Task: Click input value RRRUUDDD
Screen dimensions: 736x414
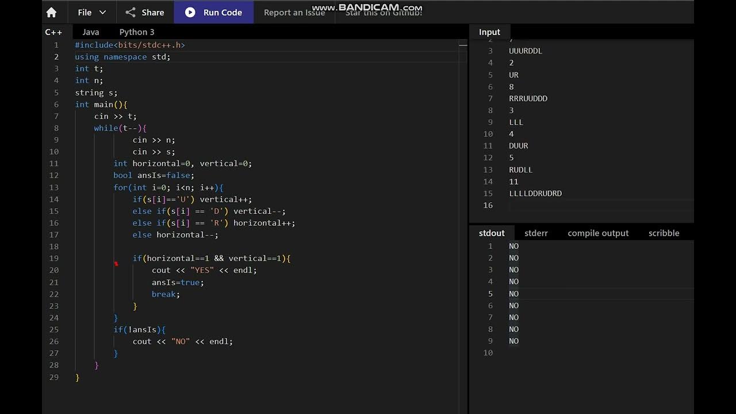Action: pyautogui.click(x=528, y=99)
